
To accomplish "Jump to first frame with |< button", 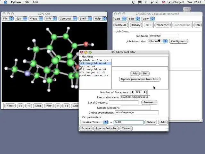I will click(20, 106).
